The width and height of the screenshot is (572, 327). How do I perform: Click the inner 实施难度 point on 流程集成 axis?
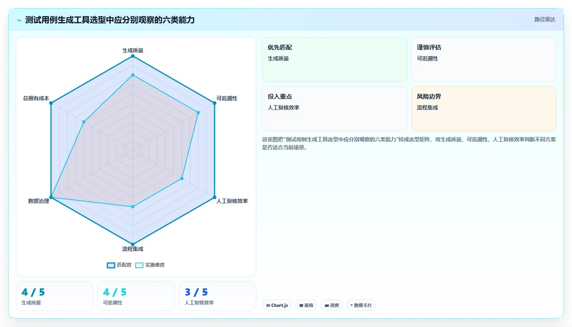133,207
